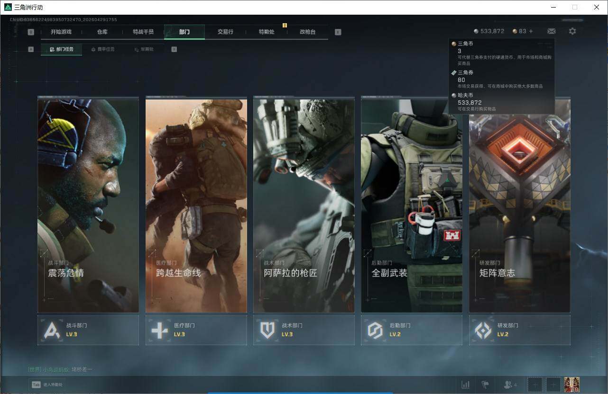
Task: Open the statistics bar chart icon
Action: pyautogui.click(x=466, y=385)
